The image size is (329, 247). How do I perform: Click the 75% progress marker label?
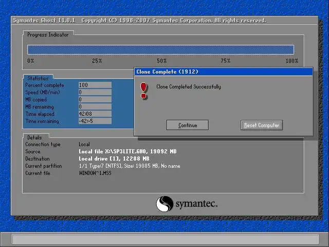226,61
